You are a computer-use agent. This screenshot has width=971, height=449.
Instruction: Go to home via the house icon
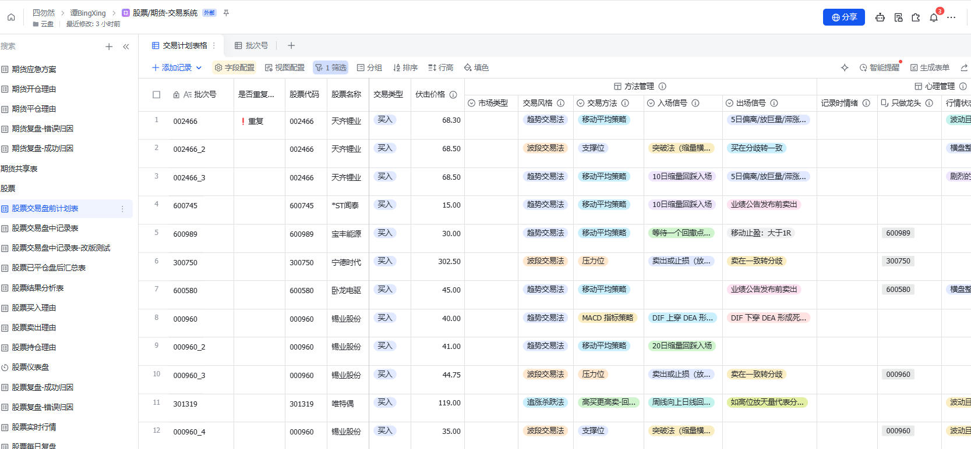[11, 17]
